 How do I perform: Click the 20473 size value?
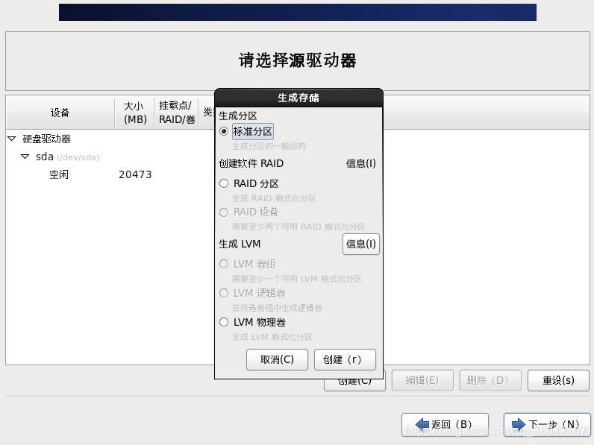tap(135, 174)
